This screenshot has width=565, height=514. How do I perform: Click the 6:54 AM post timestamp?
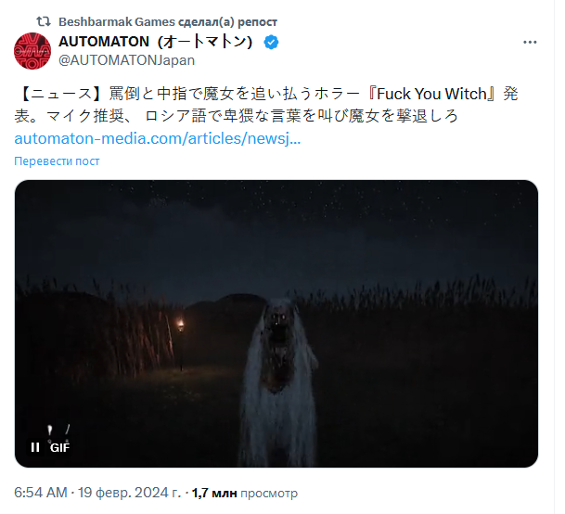coord(41,493)
